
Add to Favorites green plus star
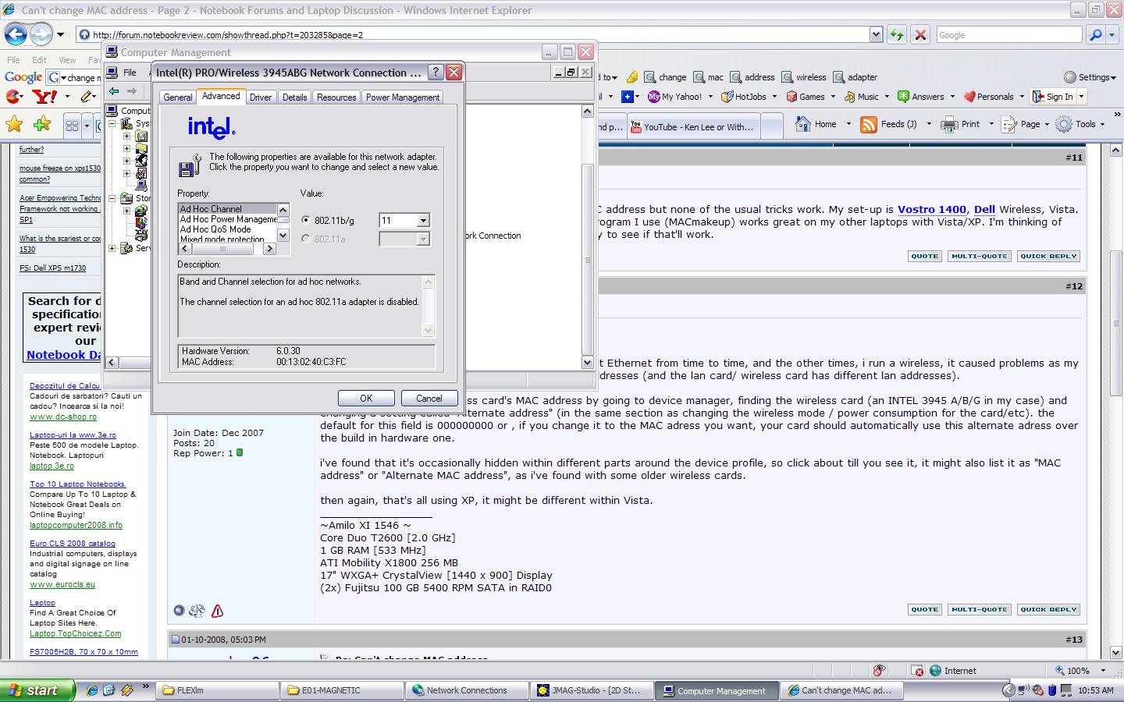coord(42,124)
